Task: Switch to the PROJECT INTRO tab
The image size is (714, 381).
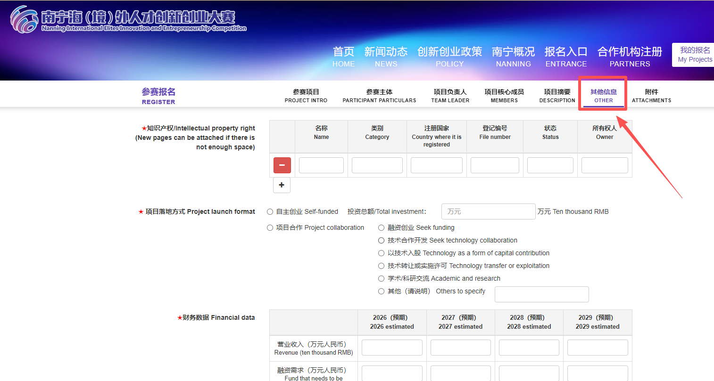Action: coord(306,96)
